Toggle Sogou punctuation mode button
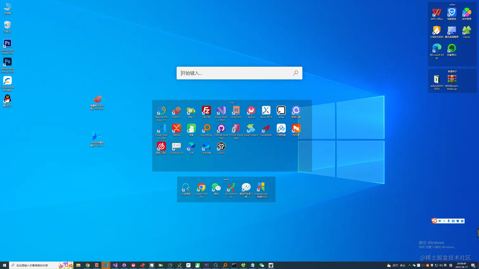This screenshot has height=269, width=479. 444,221
